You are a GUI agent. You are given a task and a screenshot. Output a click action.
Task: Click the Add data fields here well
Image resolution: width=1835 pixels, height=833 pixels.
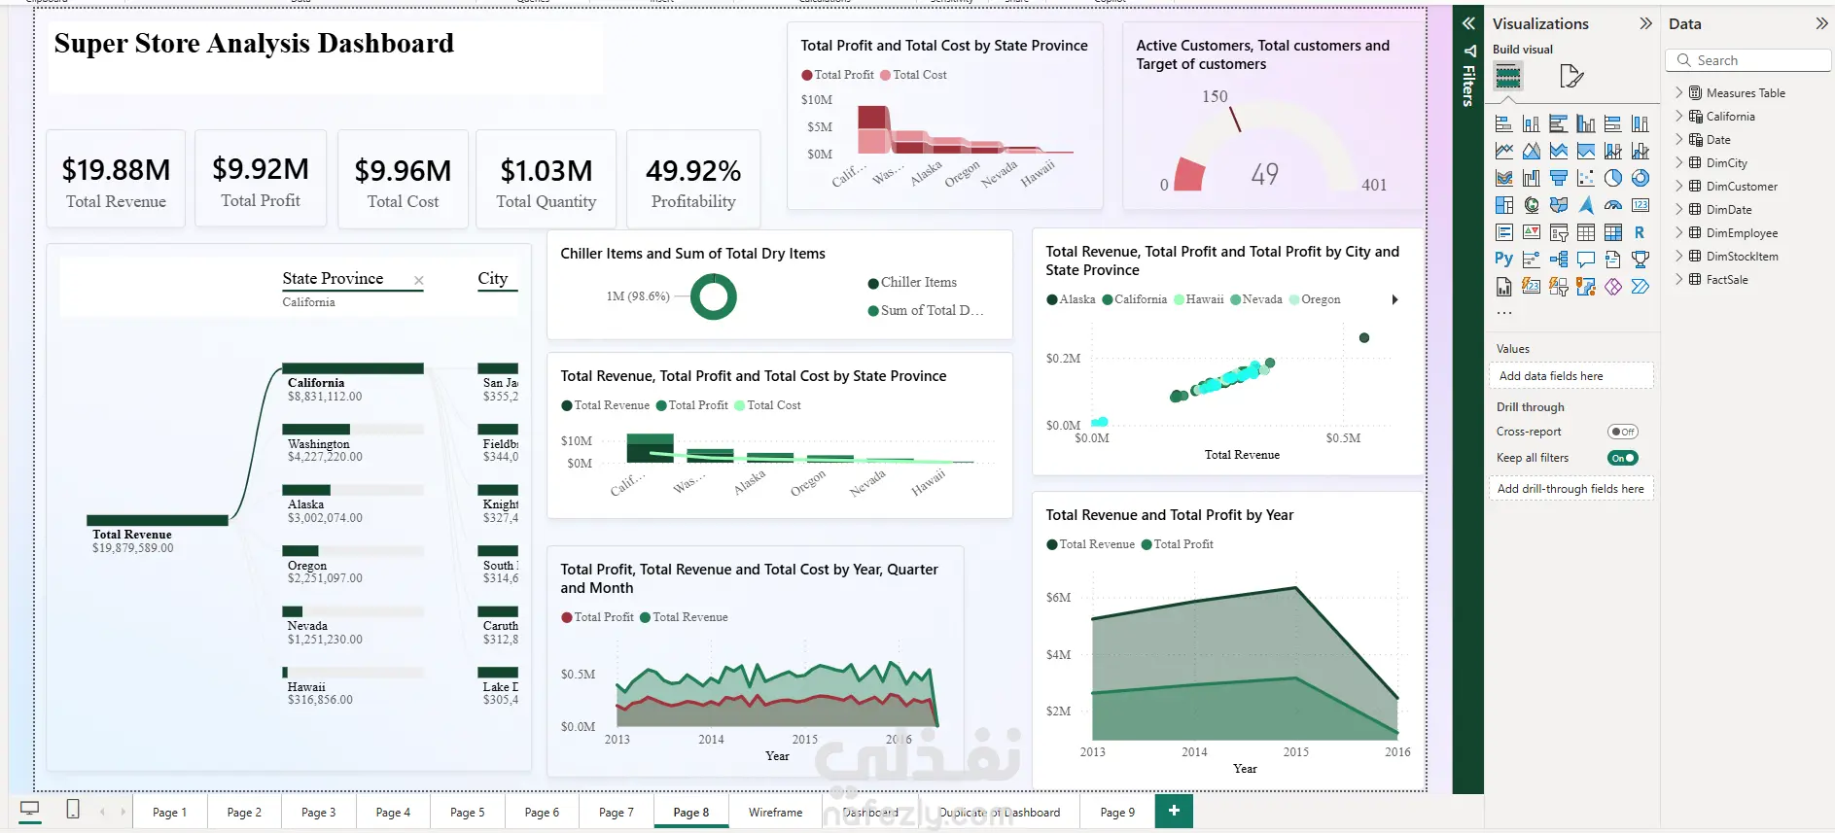tap(1570, 375)
